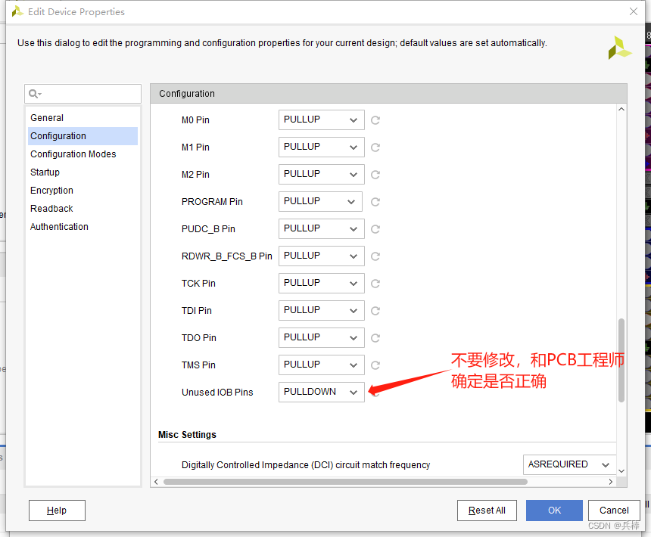The width and height of the screenshot is (651, 537).
Task: Reset the PUDC_B Pin value to default
Action: click(x=375, y=229)
